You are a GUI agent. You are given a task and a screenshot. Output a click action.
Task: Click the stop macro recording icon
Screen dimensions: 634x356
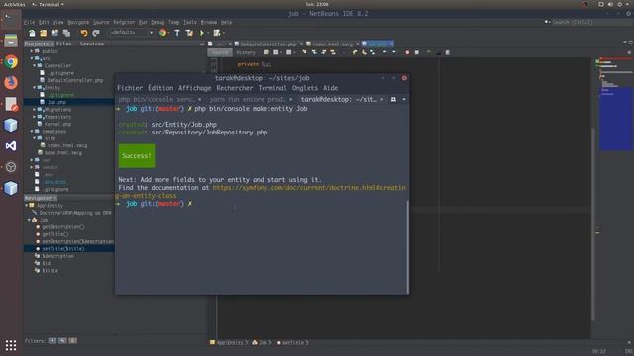(x=417, y=52)
